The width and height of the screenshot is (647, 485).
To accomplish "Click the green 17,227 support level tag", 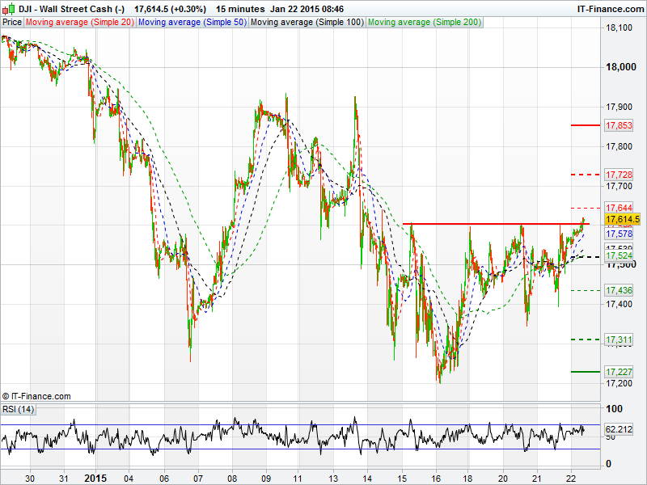I will click(x=619, y=371).
